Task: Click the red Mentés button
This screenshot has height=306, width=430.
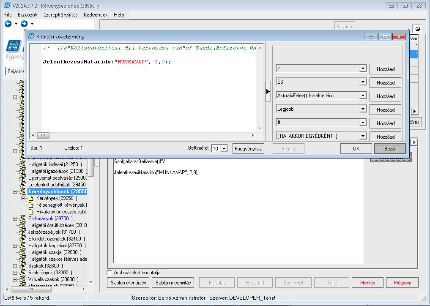Action: pos(367,283)
